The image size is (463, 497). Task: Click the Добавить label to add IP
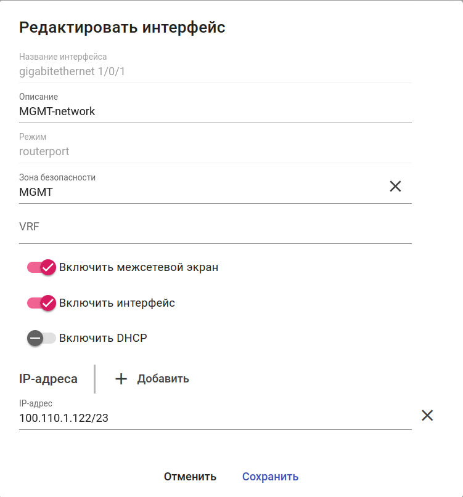pyautogui.click(x=163, y=379)
